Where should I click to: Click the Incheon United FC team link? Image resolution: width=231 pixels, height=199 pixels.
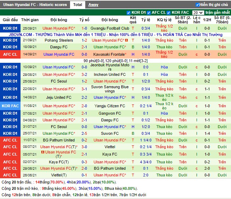[110, 74]
